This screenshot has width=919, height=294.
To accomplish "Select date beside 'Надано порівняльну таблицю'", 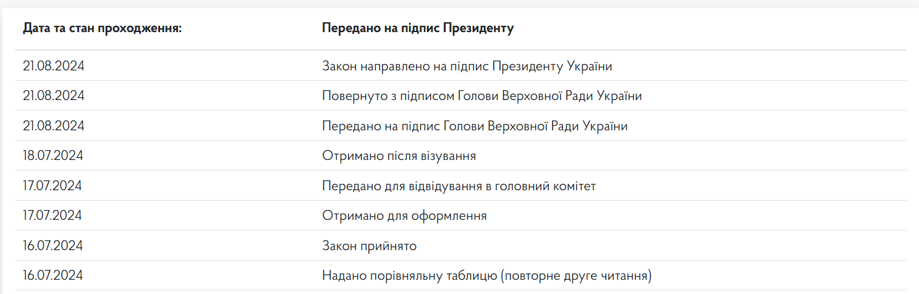I will click(53, 275).
